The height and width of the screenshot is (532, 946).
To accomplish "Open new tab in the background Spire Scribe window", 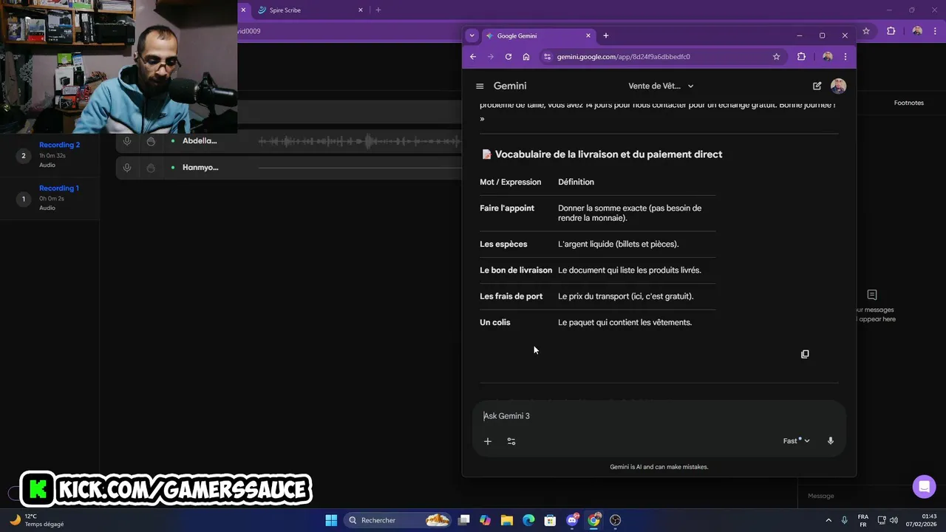I will tap(378, 10).
